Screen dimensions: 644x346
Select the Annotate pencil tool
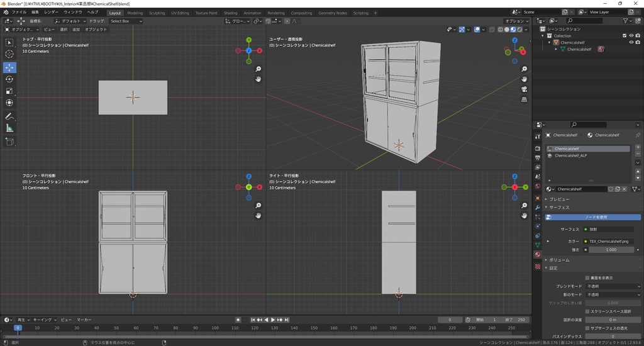[x=9, y=117]
